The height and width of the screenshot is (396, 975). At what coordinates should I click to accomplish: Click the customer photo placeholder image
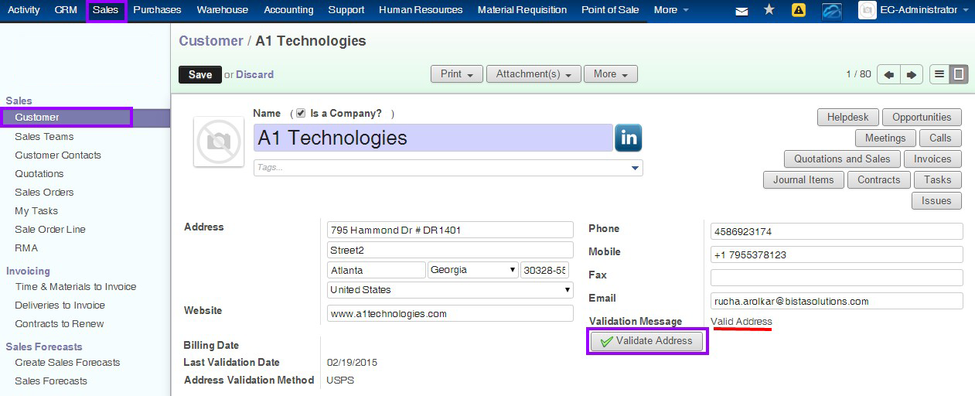[219, 142]
